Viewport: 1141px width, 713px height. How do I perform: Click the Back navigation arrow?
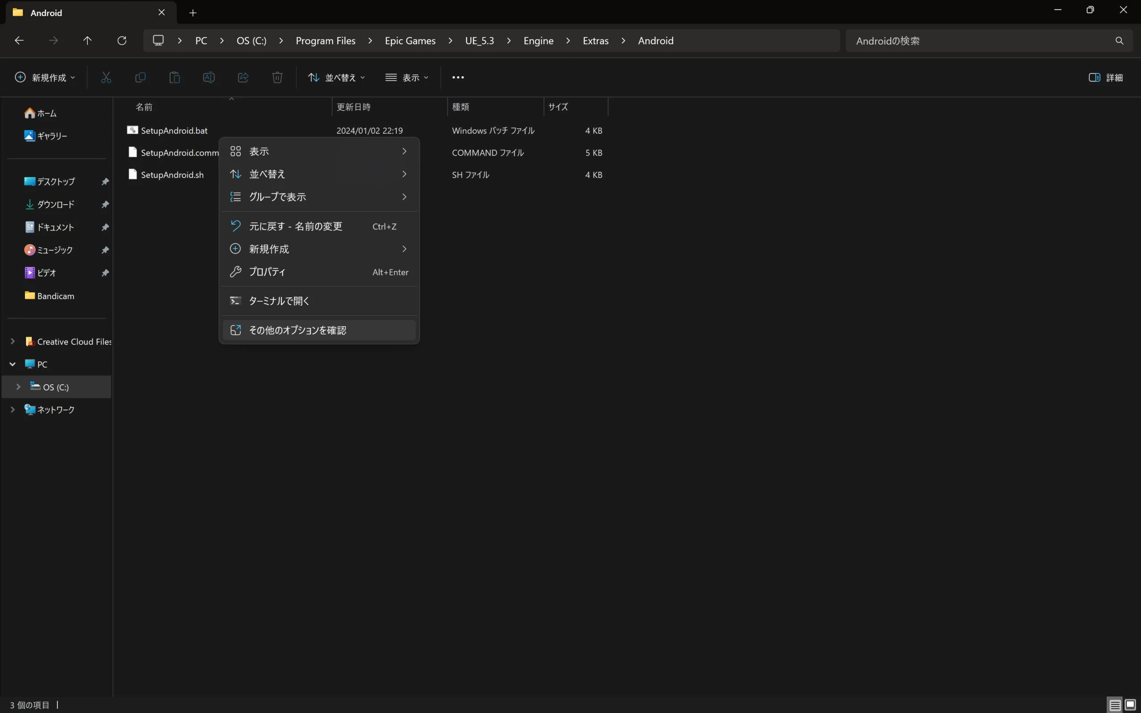click(19, 41)
